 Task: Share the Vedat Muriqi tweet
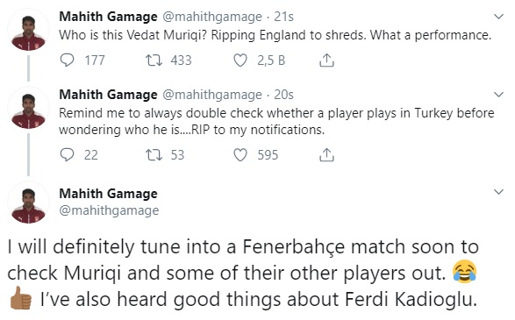coord(326,60)
